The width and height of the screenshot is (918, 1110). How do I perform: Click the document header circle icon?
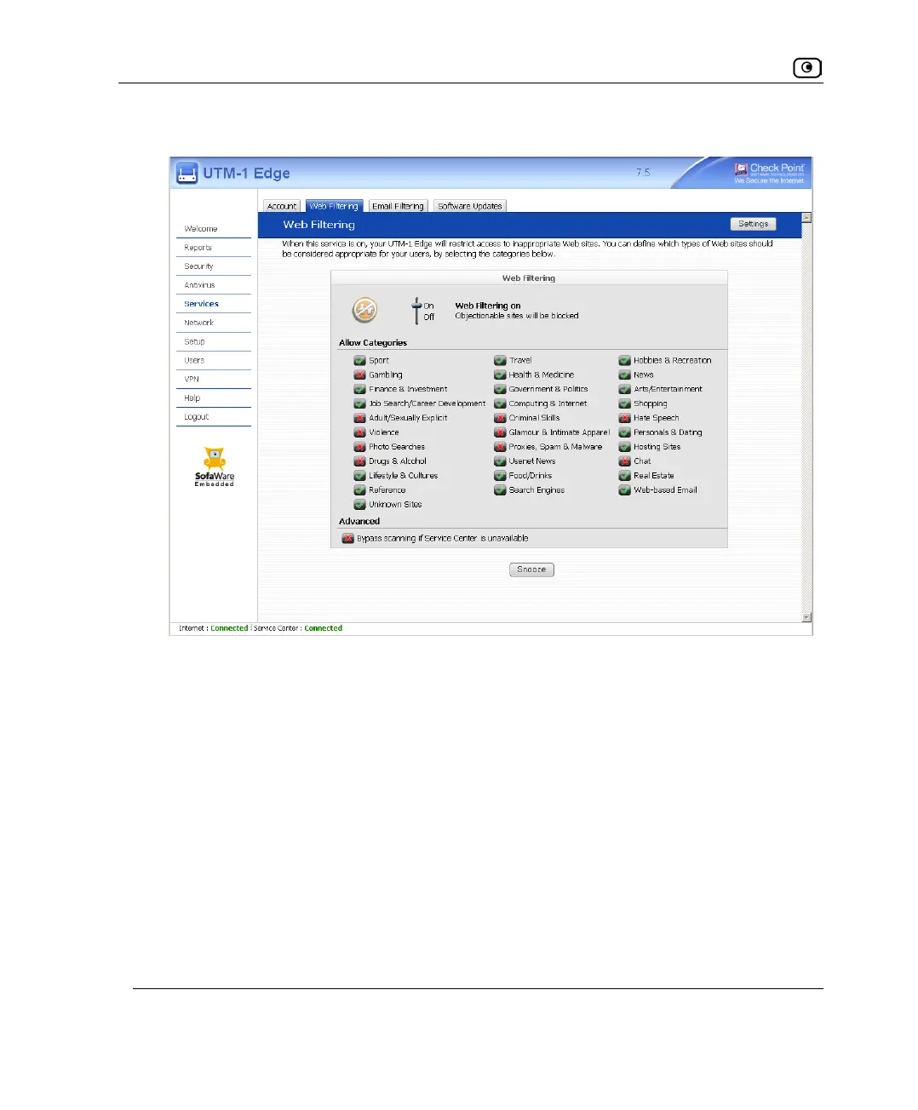(x=807, y=67)
